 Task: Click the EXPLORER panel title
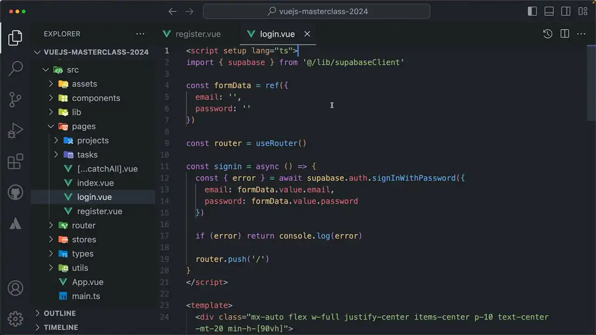point(62,34)
